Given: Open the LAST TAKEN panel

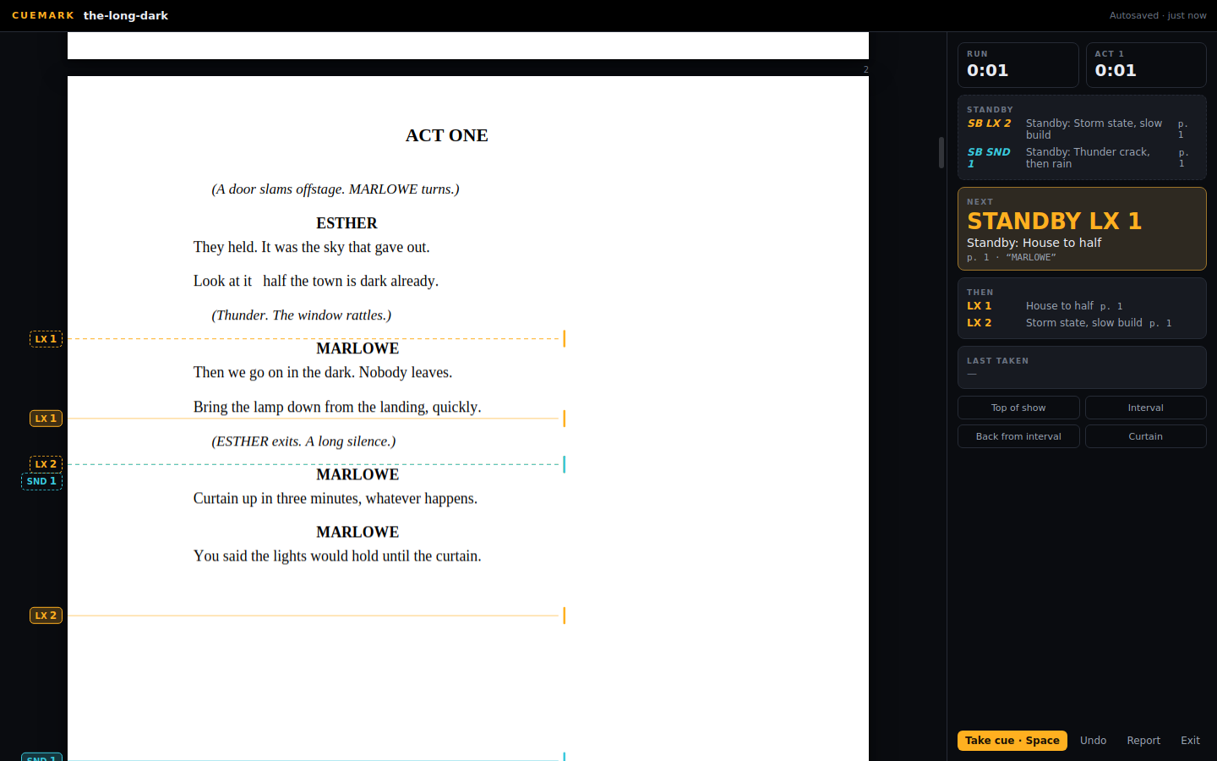Looking at the screenshot, I should pos(1082,367).
